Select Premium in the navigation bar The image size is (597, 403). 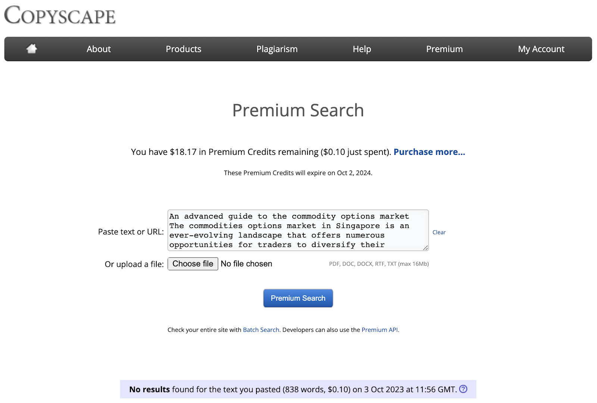click(x=444, y=49)
